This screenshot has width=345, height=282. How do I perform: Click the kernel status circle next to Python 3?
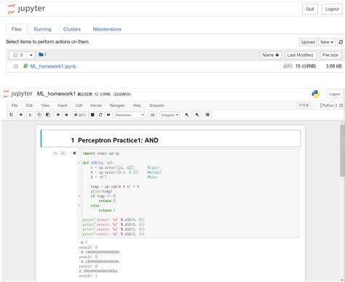[x=341, y=105]
